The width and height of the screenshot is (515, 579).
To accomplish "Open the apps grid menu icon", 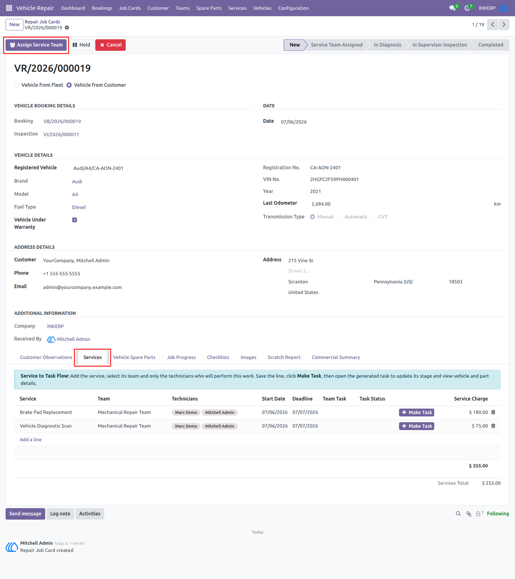I will pyautogui.click(x=9, y=8).
